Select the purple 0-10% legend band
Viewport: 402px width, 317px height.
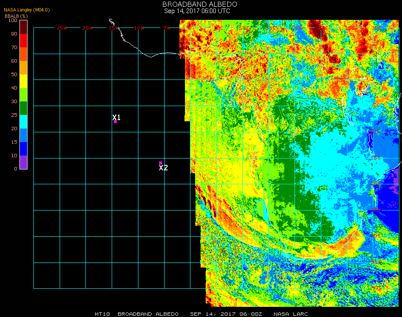tap(24, 162)
